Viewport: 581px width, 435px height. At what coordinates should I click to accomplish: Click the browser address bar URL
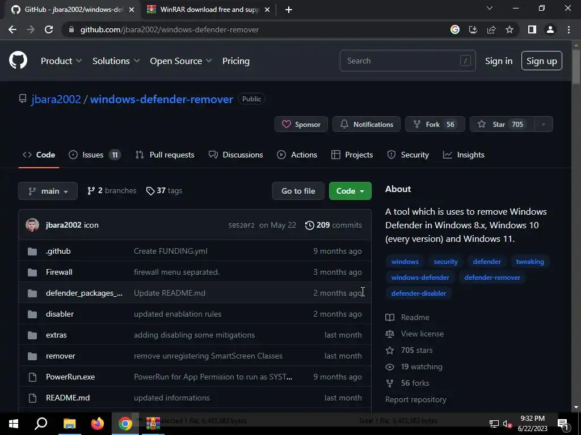170,29
